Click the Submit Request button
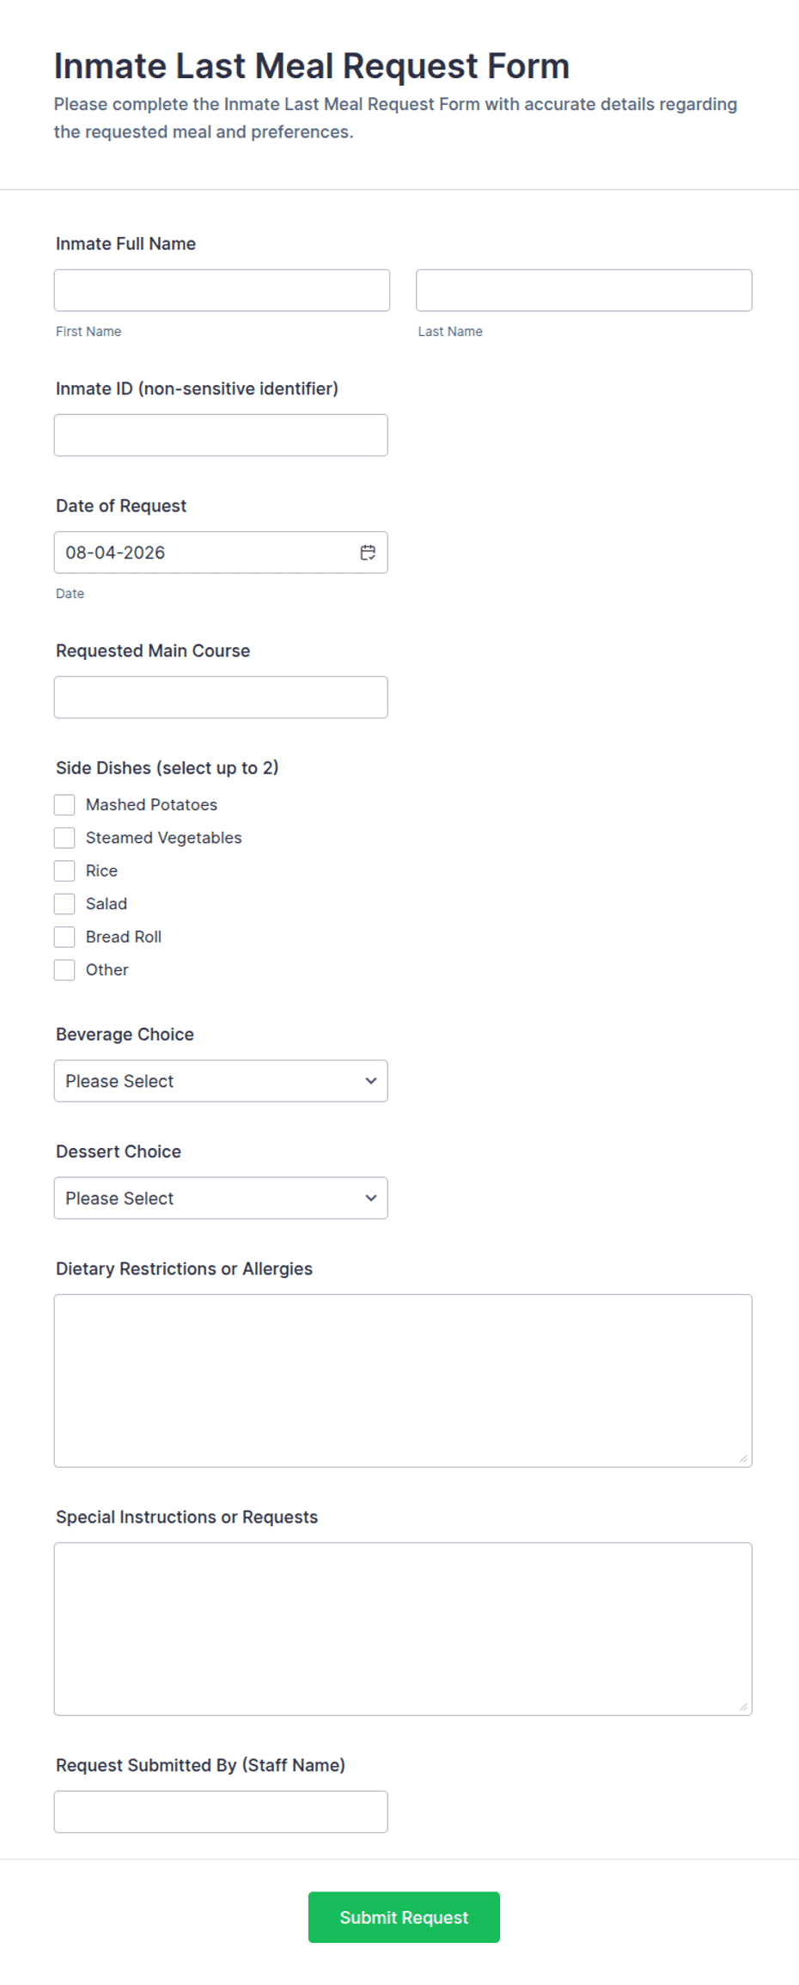 (404, 1917)
